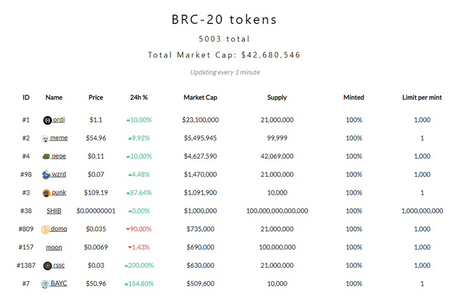Click the punk token avatar icon
Screen dimensions: 455x295
pyautogui.click(x=46, y=193)
